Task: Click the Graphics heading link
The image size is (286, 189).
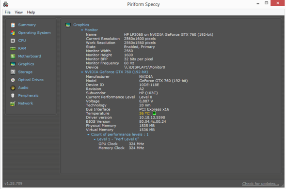Action: 81,25
